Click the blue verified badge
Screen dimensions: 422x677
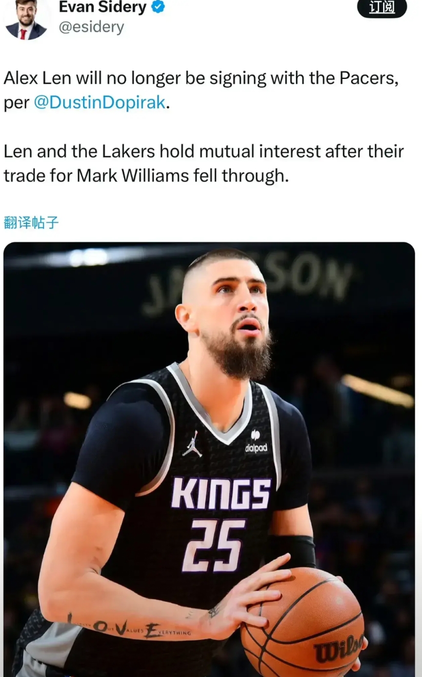point(158,7)
